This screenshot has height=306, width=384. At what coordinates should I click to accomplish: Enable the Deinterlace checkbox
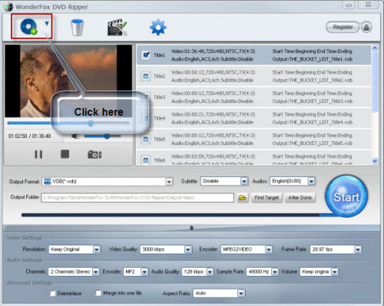coord(53,293)
